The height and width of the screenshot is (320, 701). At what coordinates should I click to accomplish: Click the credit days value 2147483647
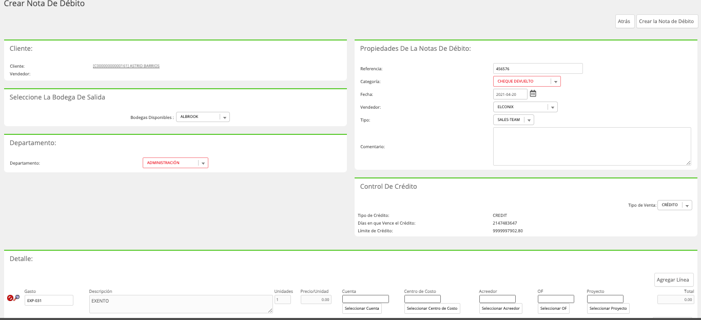(505, 224)
